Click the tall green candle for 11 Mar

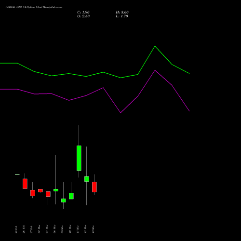[79, 158]
